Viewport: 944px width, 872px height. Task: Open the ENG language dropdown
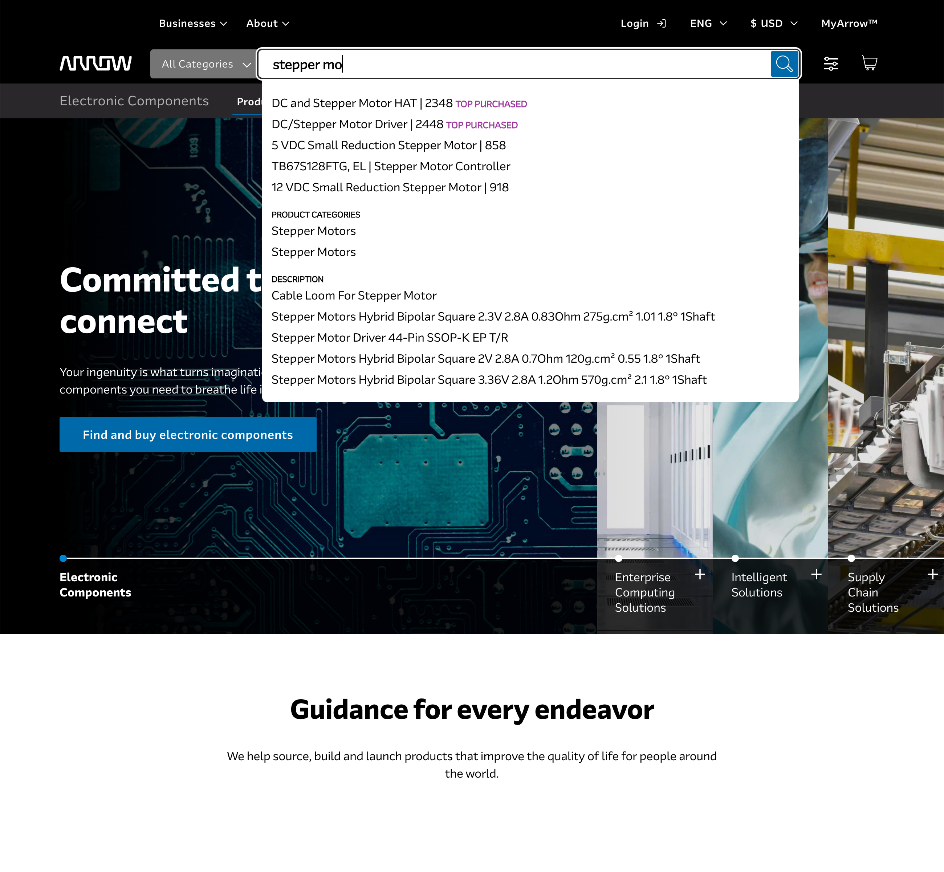(x=708, y=23)
